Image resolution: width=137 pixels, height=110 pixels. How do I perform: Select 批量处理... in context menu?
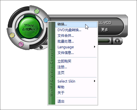pyautogui.click(x=76, y=41)
